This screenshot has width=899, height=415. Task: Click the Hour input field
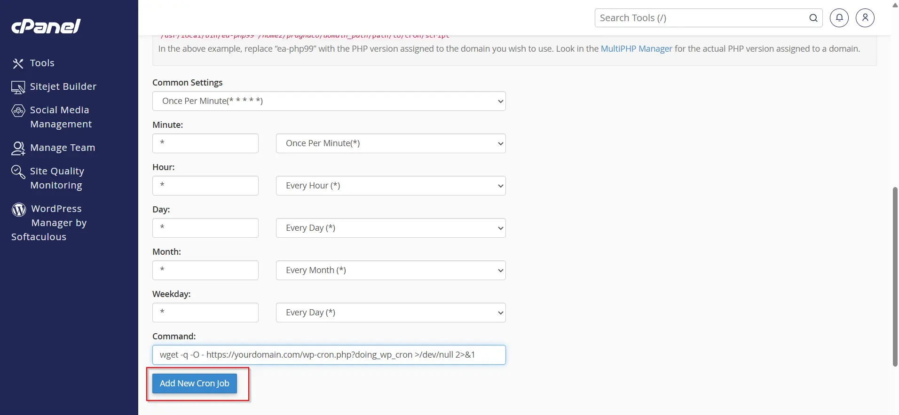pyautogui.click(x=205, y=186)
